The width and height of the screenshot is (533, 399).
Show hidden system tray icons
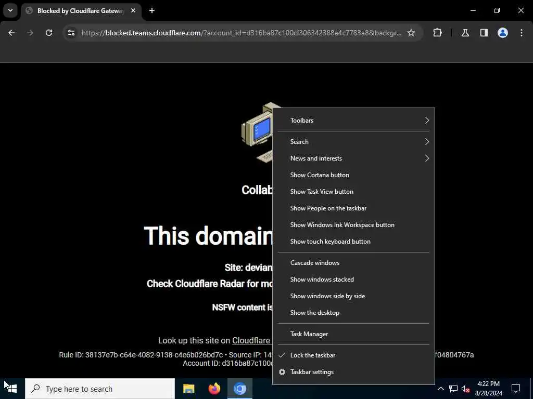click(440, 389)
